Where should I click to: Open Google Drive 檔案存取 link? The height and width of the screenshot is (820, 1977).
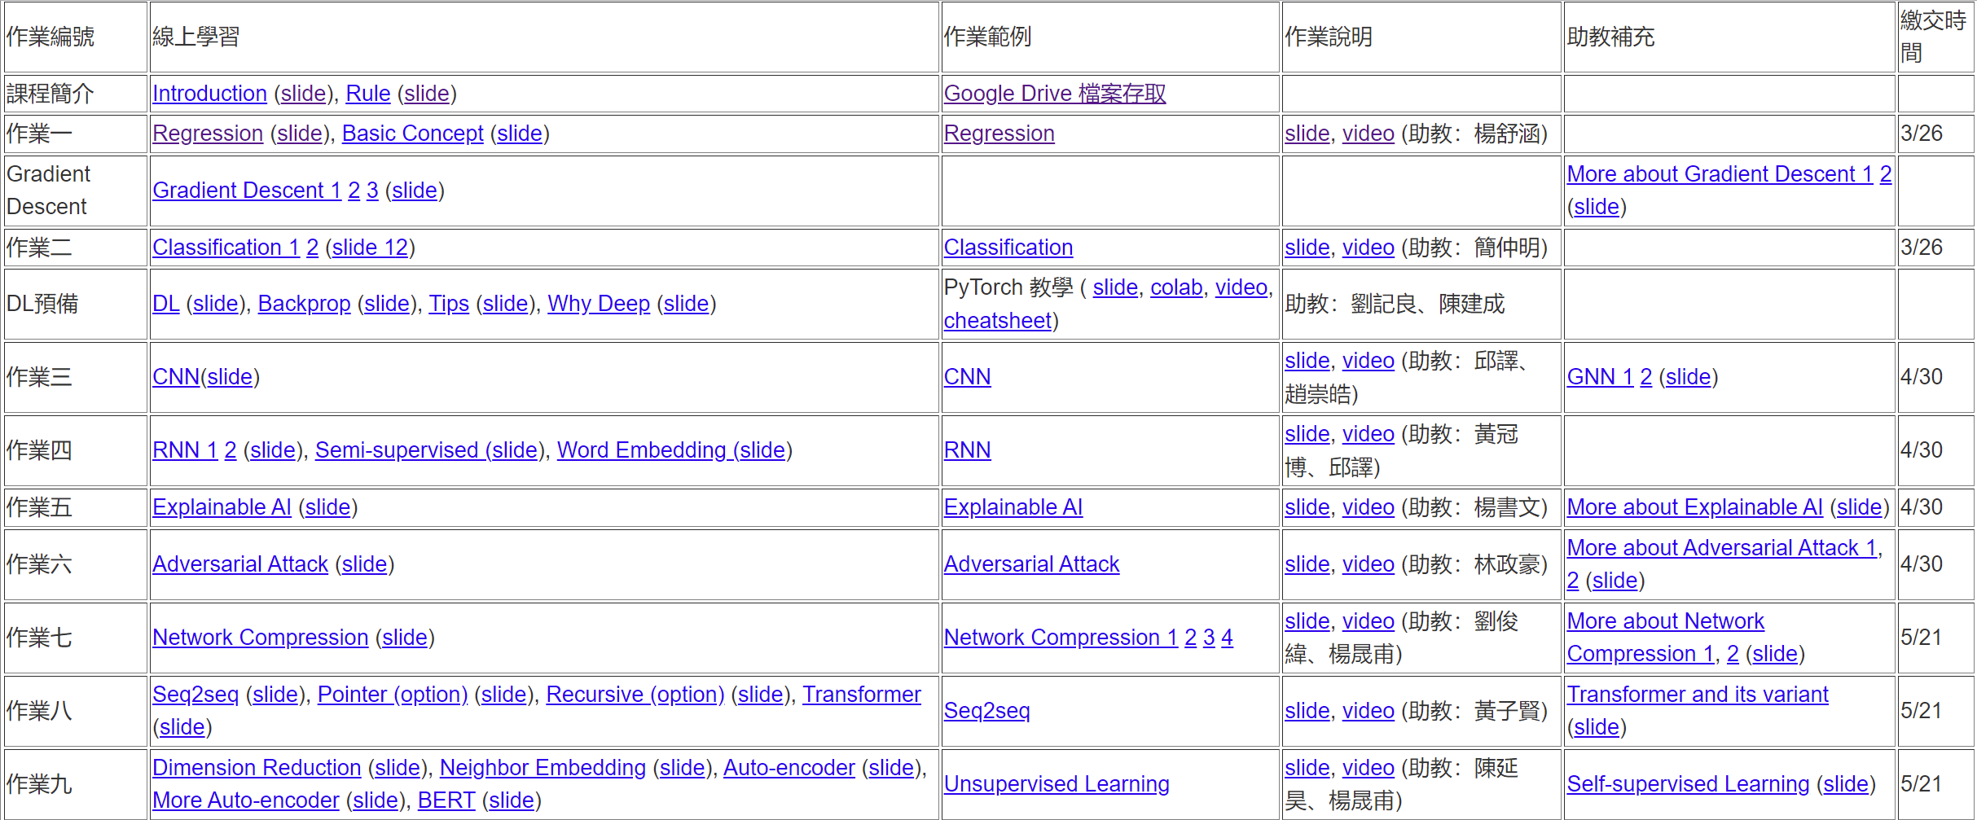pos(1055,94)
